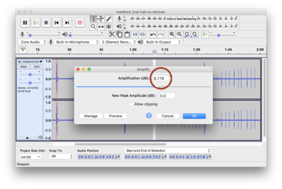This screenshot has width=282, height=189.
Task: Click the red Record button
Action: click(80, 23)
